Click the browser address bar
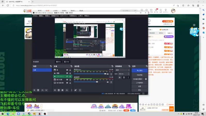 (x=92, y=5)
